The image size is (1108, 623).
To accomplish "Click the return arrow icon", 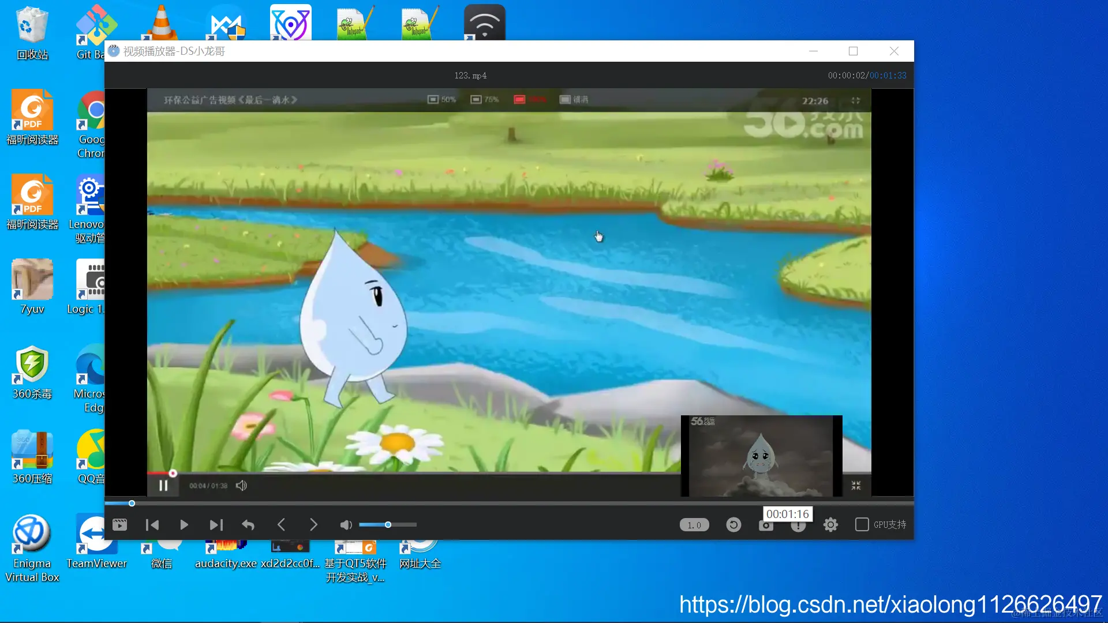I will [x=248, y=525].
